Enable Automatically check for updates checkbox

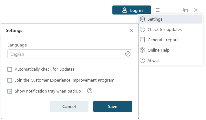pos(10,69)
